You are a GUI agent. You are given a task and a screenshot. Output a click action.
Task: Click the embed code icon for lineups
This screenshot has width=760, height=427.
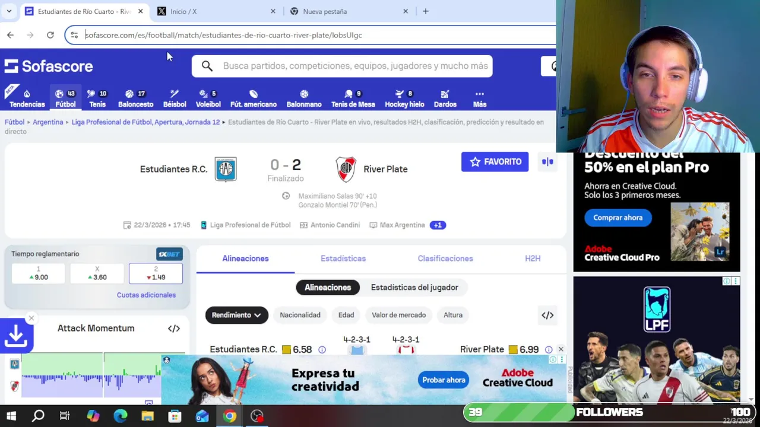[547, 316]
